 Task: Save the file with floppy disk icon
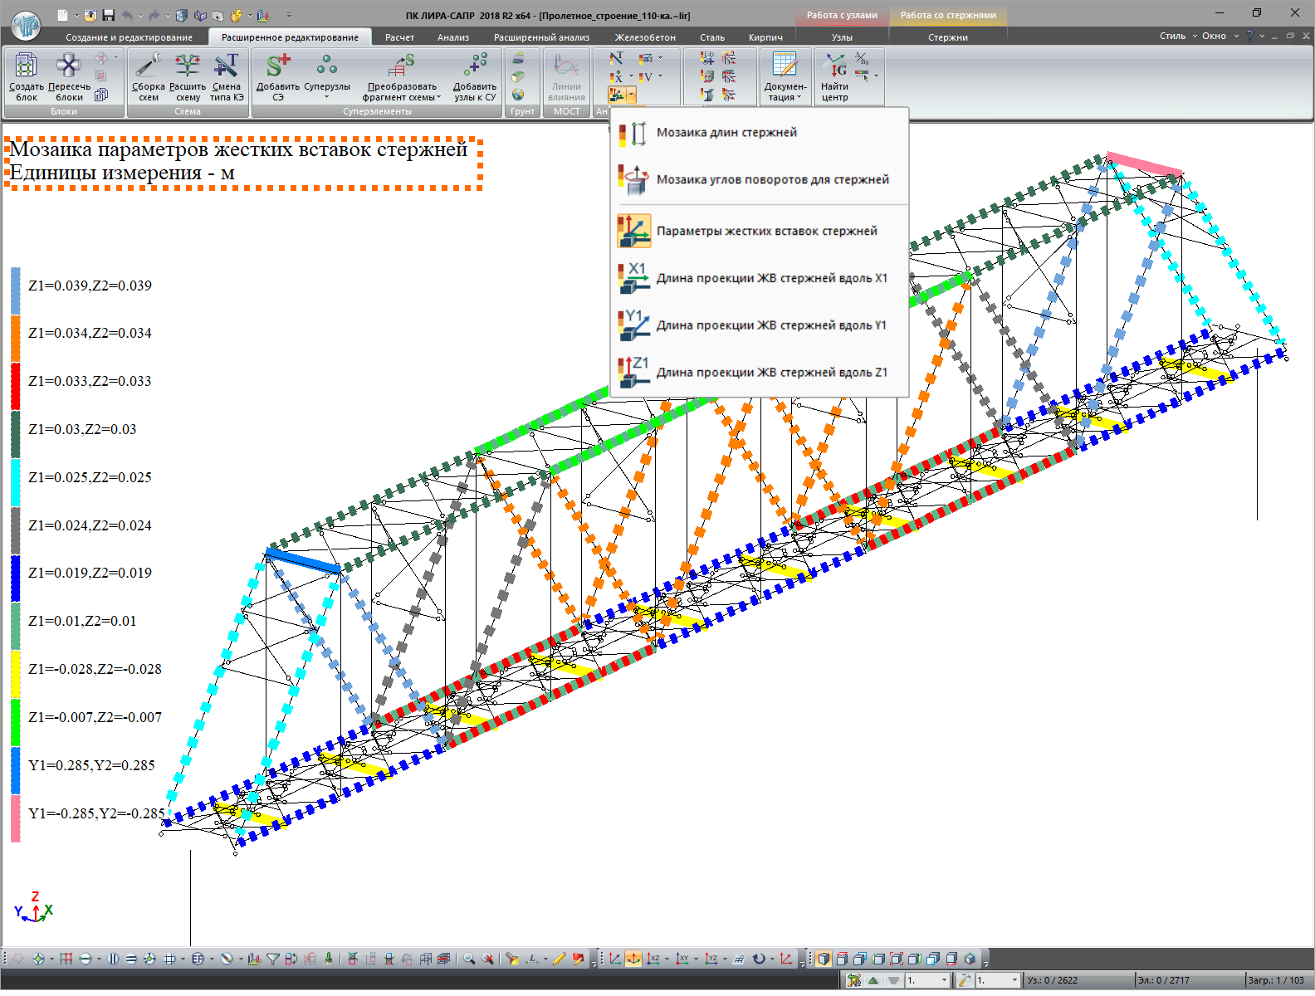pyautogui.click(x=108, y=15)
